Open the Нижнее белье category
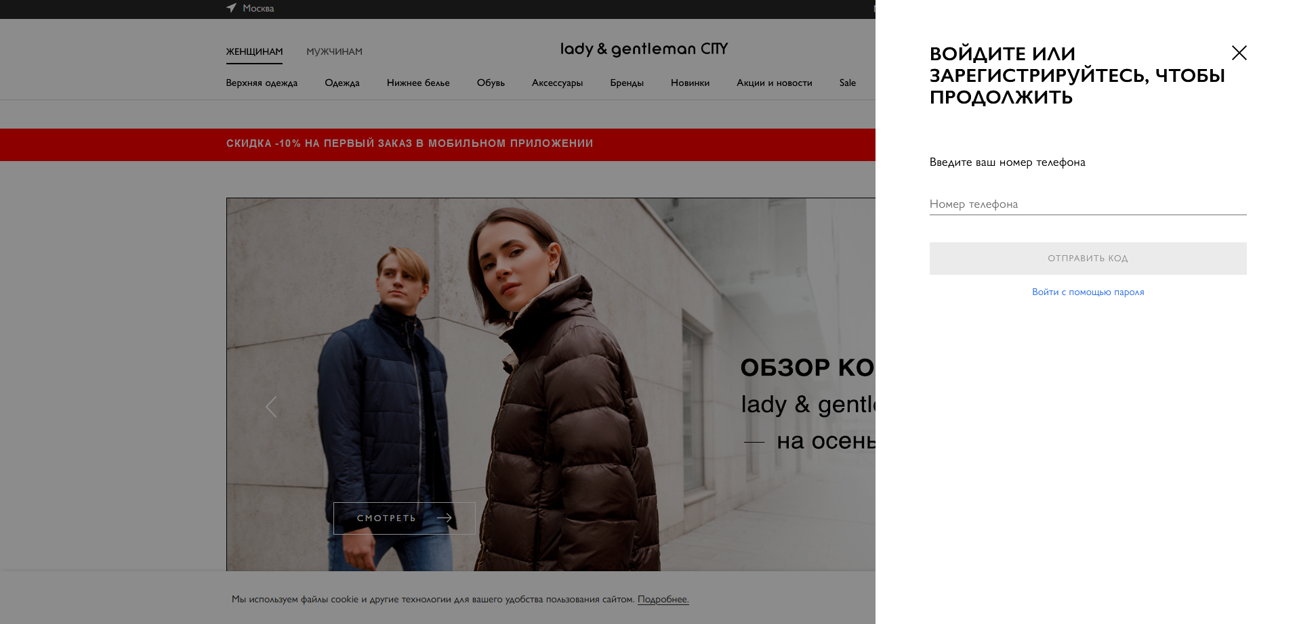Screen dimensions: 1297x624 418,83
